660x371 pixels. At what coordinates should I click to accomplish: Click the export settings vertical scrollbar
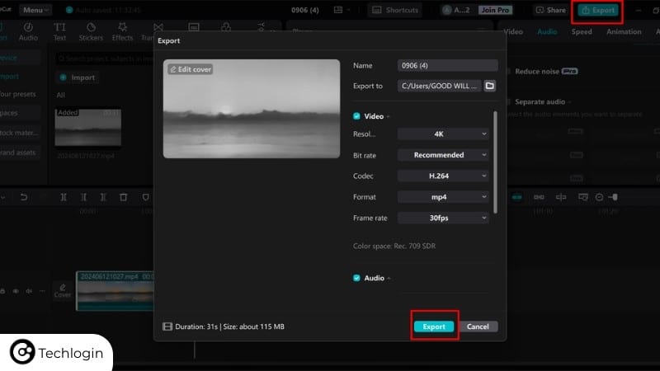click(x=496, y=161)
